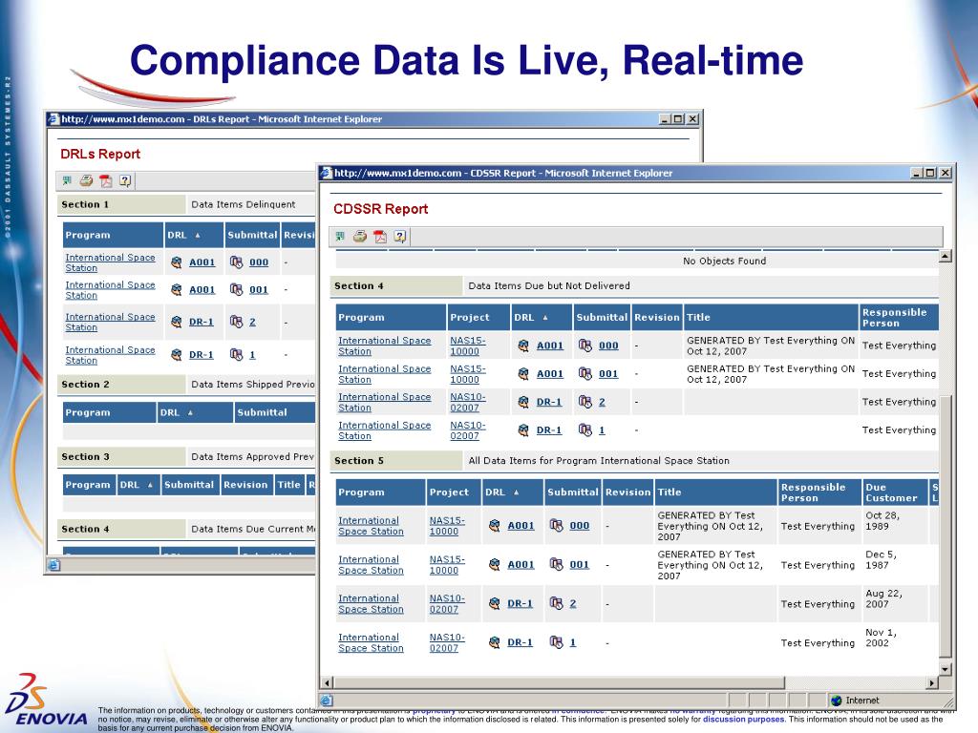
Task: Click submittal icon beside 001 in CDSSR Section 4
Action: click(x=585, y=373)
